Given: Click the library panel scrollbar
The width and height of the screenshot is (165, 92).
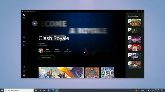Looking at the screenshot, I should point(143,20).
